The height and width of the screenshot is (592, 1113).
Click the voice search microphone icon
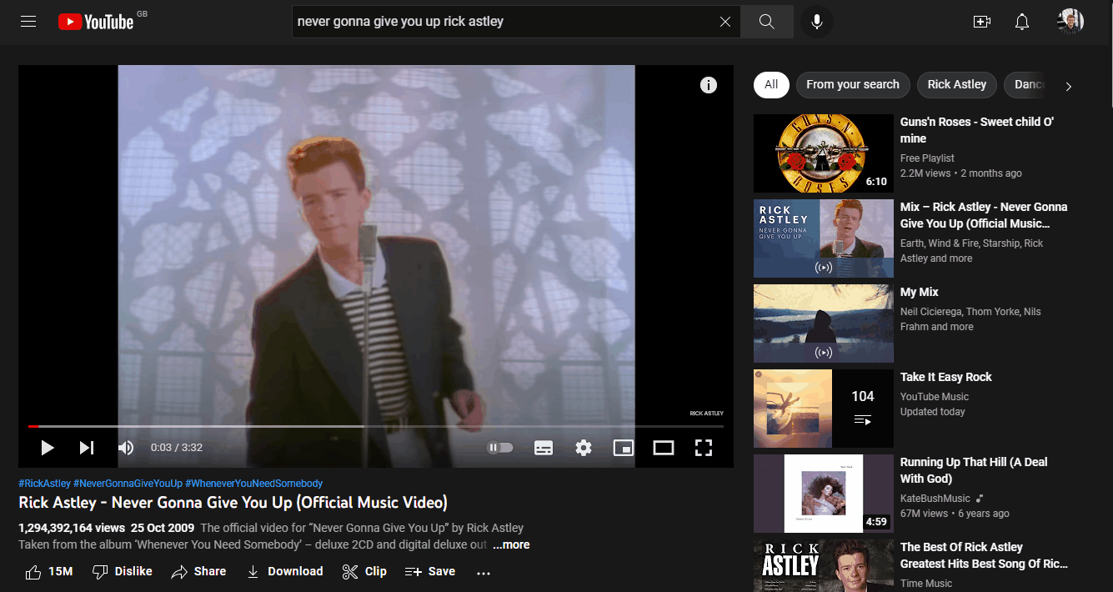click(817, 22)
